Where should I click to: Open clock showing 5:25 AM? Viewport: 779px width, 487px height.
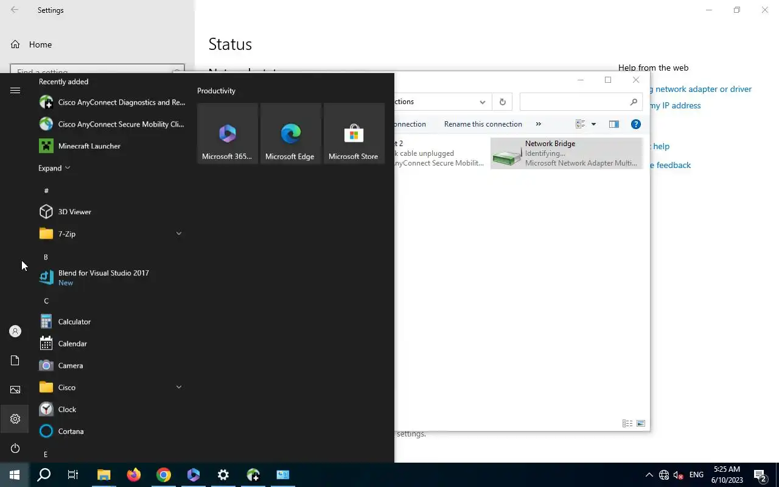[x=727, y=475]
